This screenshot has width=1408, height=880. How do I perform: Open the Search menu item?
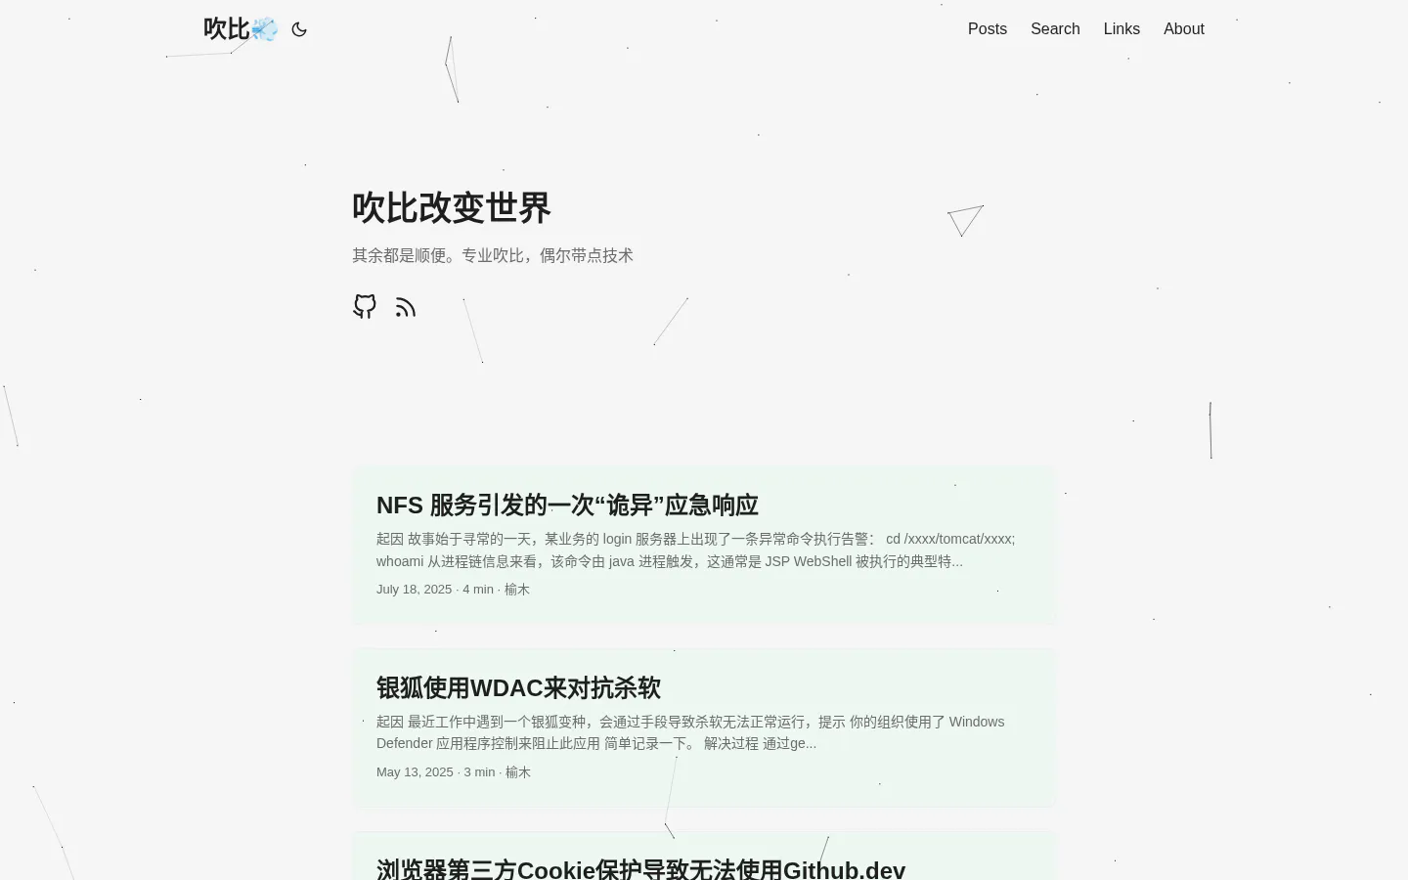click(x=1055, y=29)
